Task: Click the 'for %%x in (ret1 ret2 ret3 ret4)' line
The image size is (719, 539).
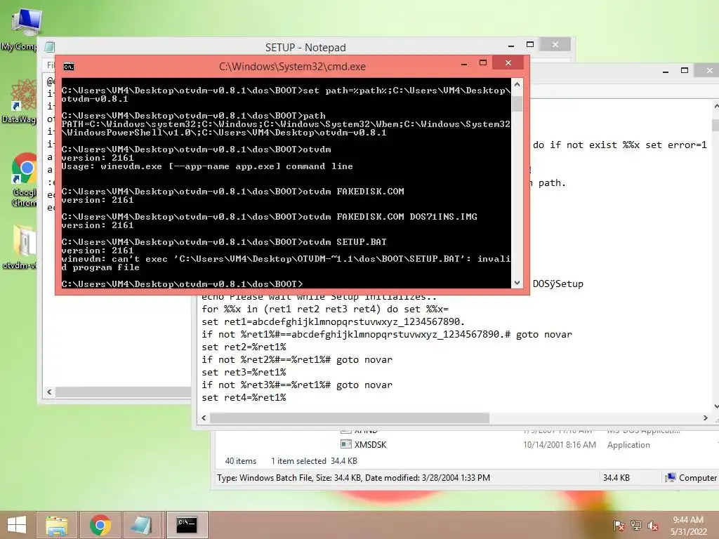Action: point(325,310)
